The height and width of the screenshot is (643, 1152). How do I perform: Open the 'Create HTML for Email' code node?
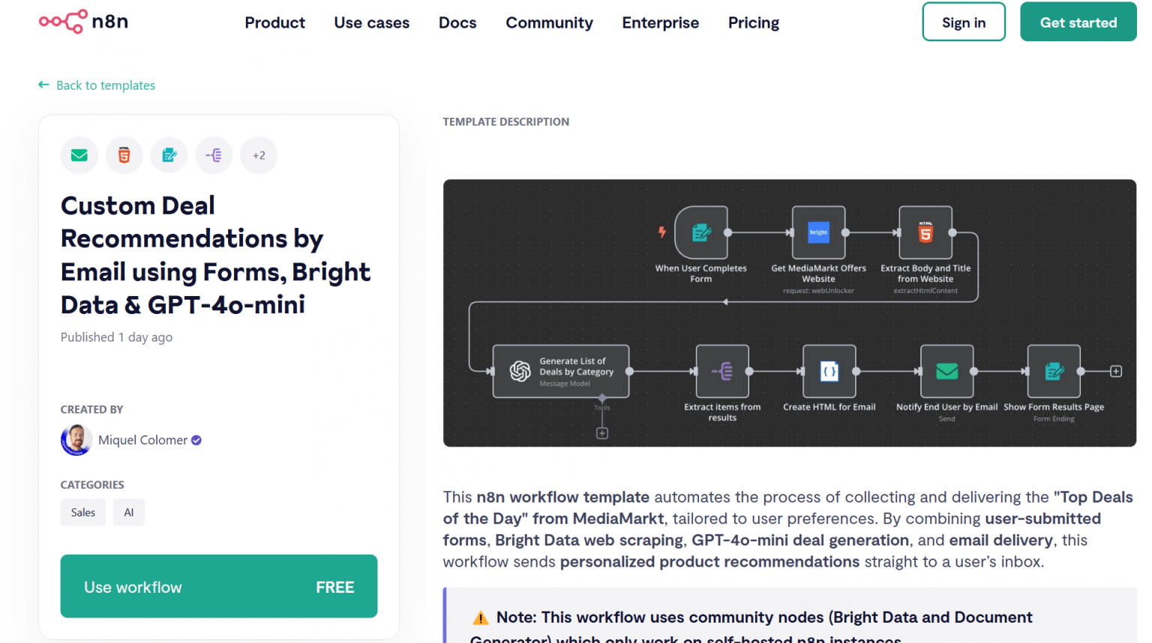[x=829, y=371]
